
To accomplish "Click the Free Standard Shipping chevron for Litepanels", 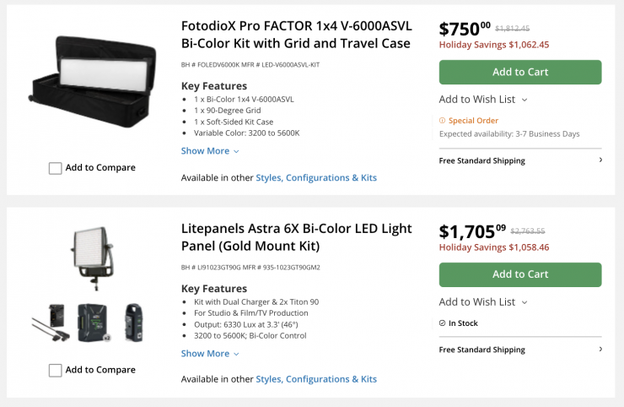I will 600,350.
